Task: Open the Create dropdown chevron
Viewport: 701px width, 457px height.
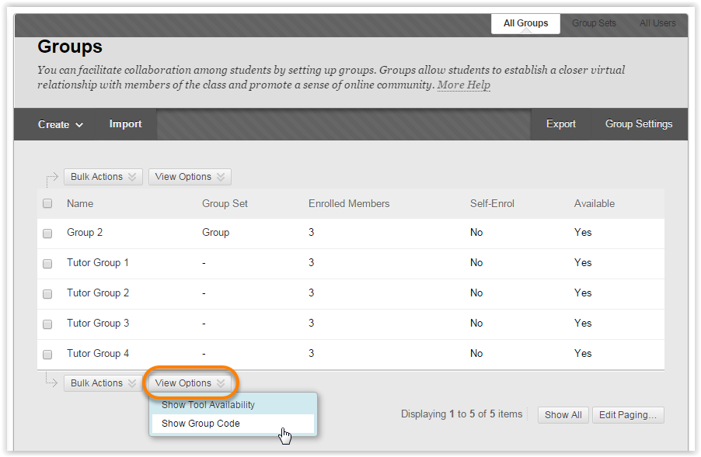Action: point(79,125)
